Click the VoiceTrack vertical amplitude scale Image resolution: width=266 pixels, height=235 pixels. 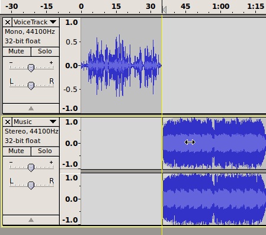click(x=70, y=65)
